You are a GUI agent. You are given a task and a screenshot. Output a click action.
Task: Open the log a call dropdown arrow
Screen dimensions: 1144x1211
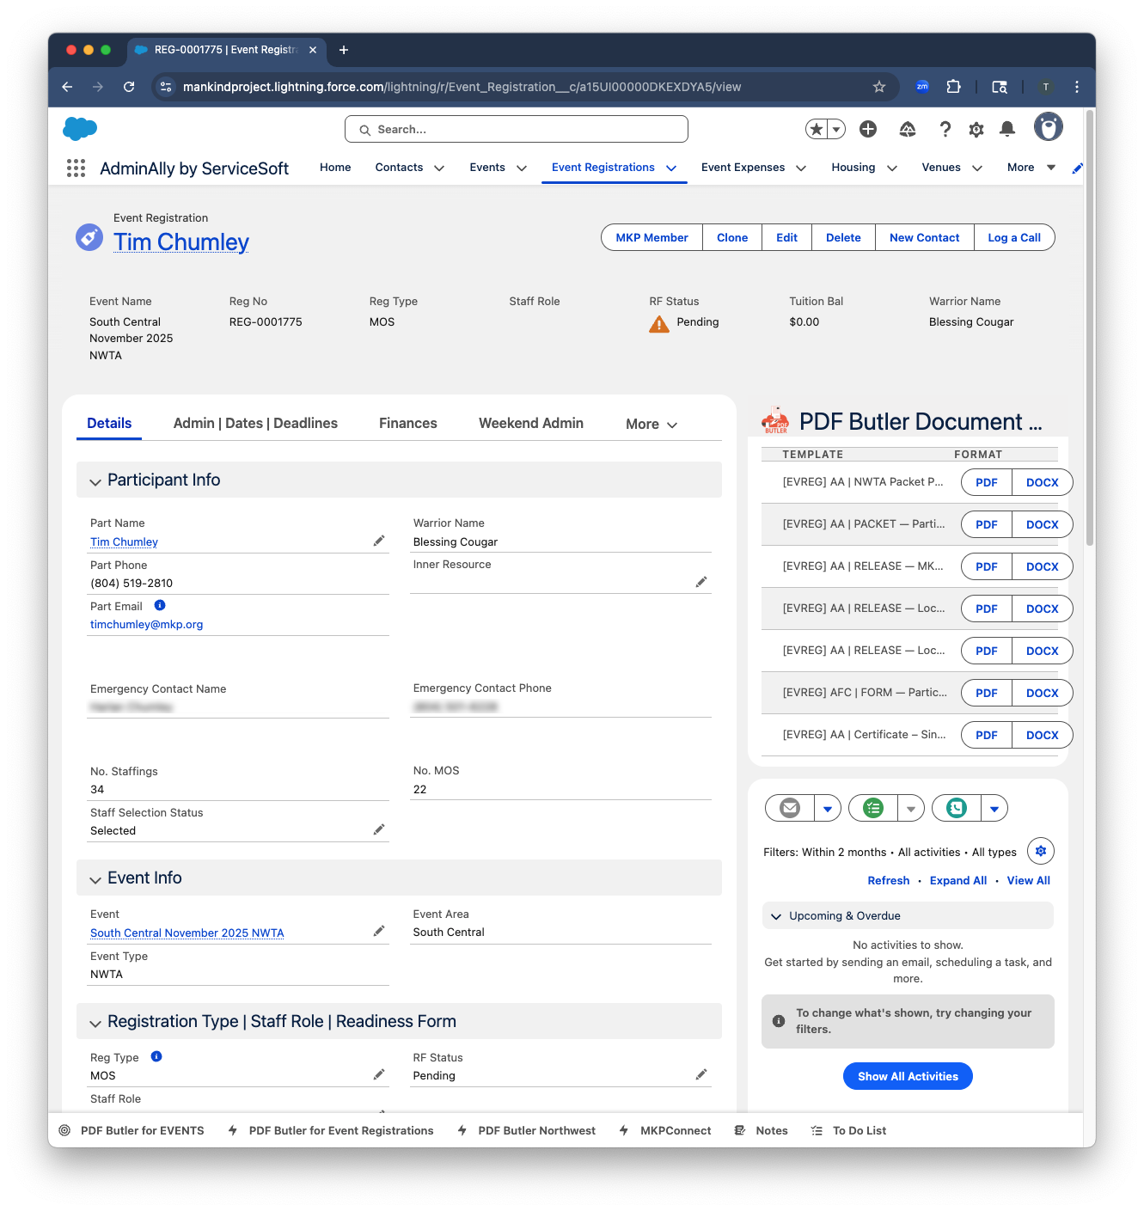(994, 808)
